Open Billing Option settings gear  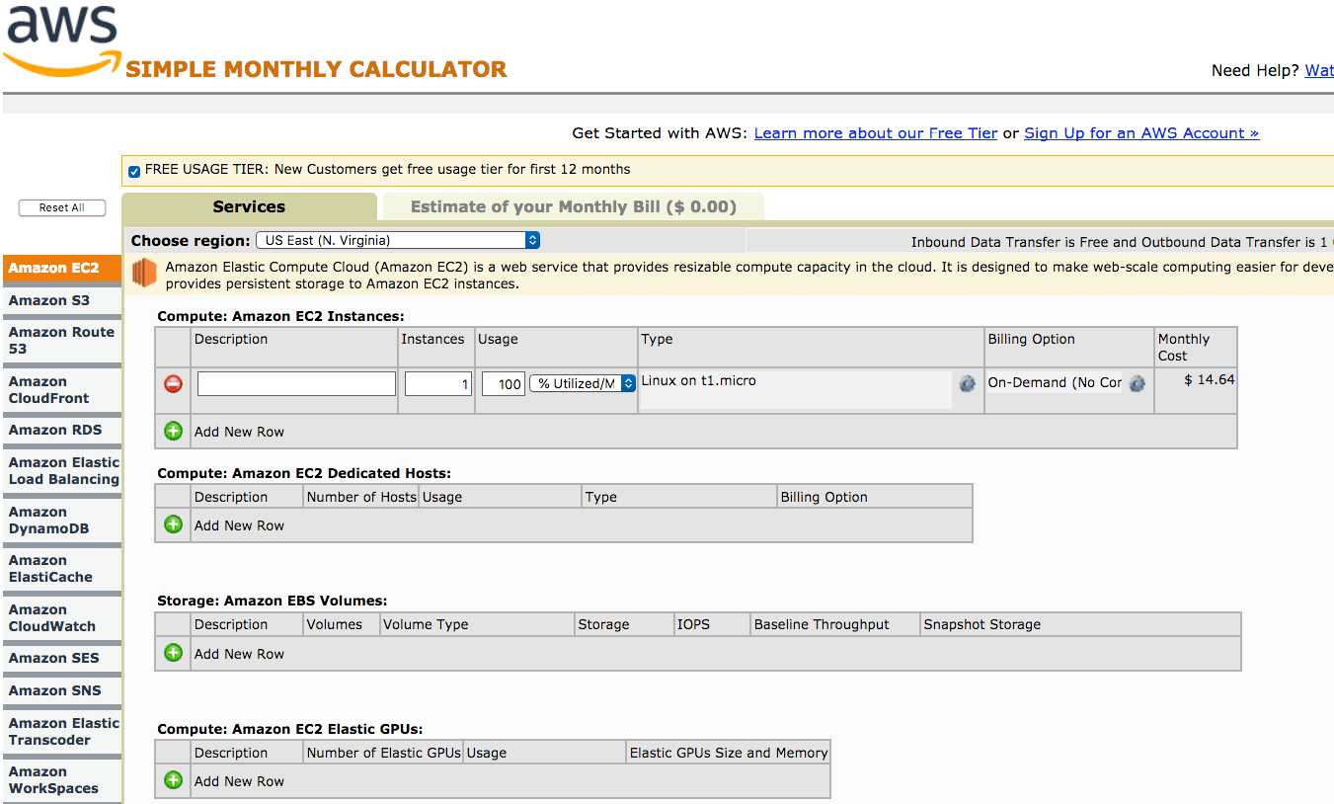click(1137, 383)
